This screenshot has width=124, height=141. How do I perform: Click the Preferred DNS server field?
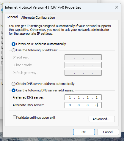pyautogui.click(x=83, y=97)
